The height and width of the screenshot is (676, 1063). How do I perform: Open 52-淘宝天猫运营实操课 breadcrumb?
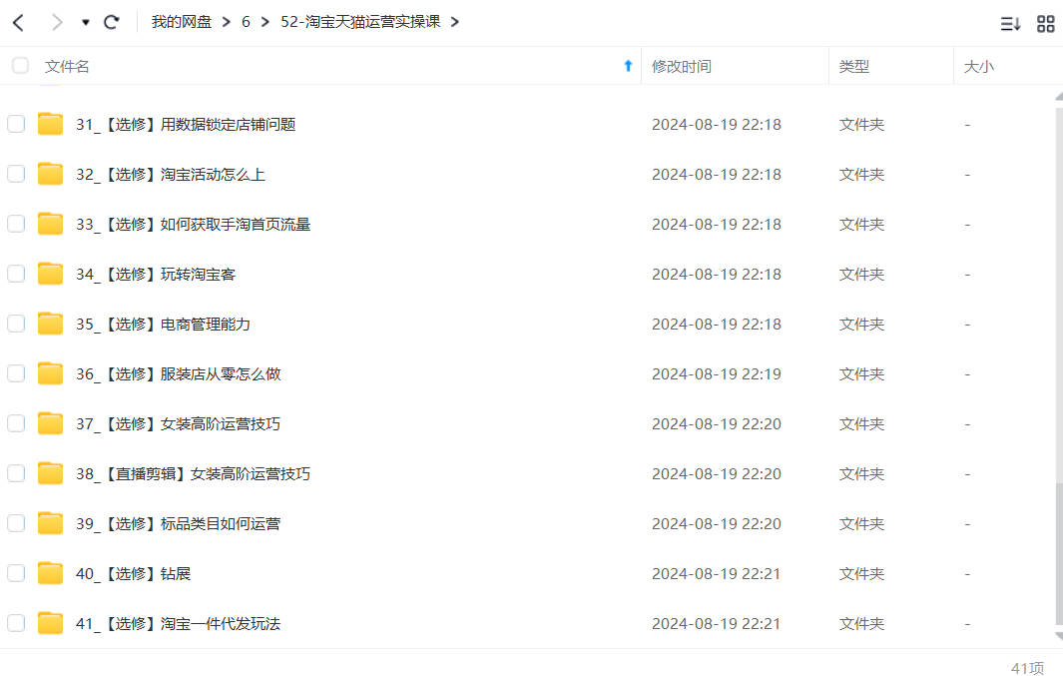(x=360, y=22)
